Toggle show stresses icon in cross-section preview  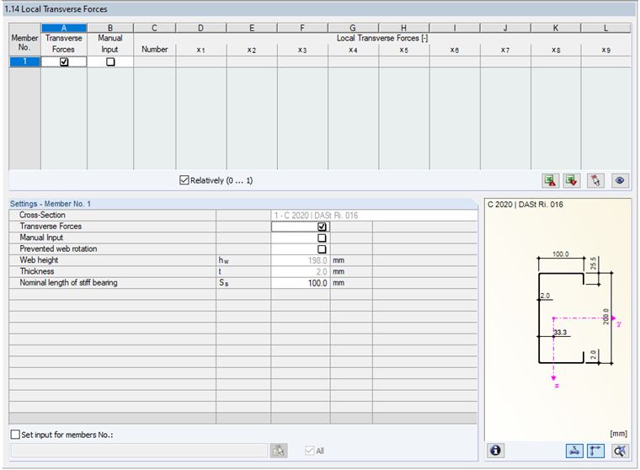[574, 451]
